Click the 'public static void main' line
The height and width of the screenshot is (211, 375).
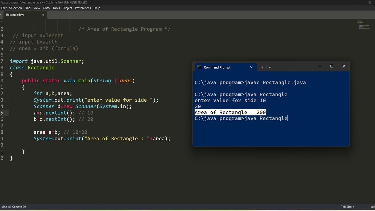pyautogui.click(x=78, y=81)
